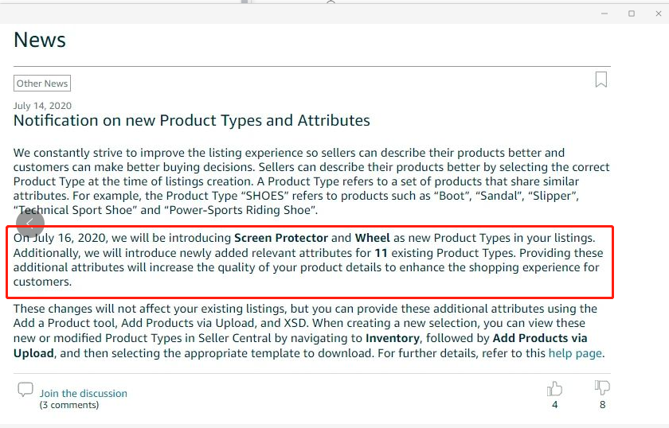Bookmark this news article
669x428 pixels.
[x=601, y=80]
